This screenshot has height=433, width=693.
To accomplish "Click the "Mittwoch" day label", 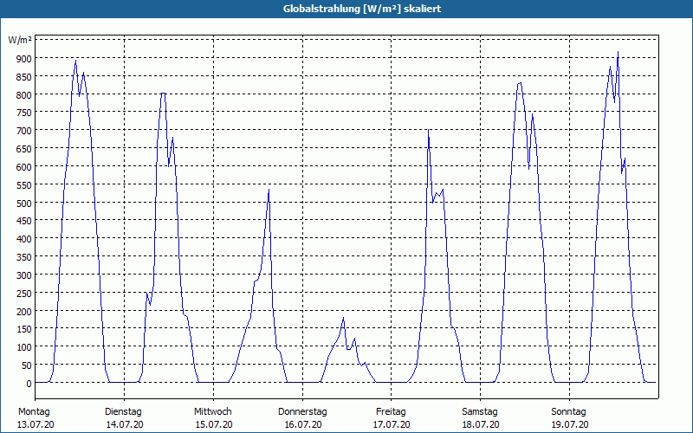I will tap(212, 412).
